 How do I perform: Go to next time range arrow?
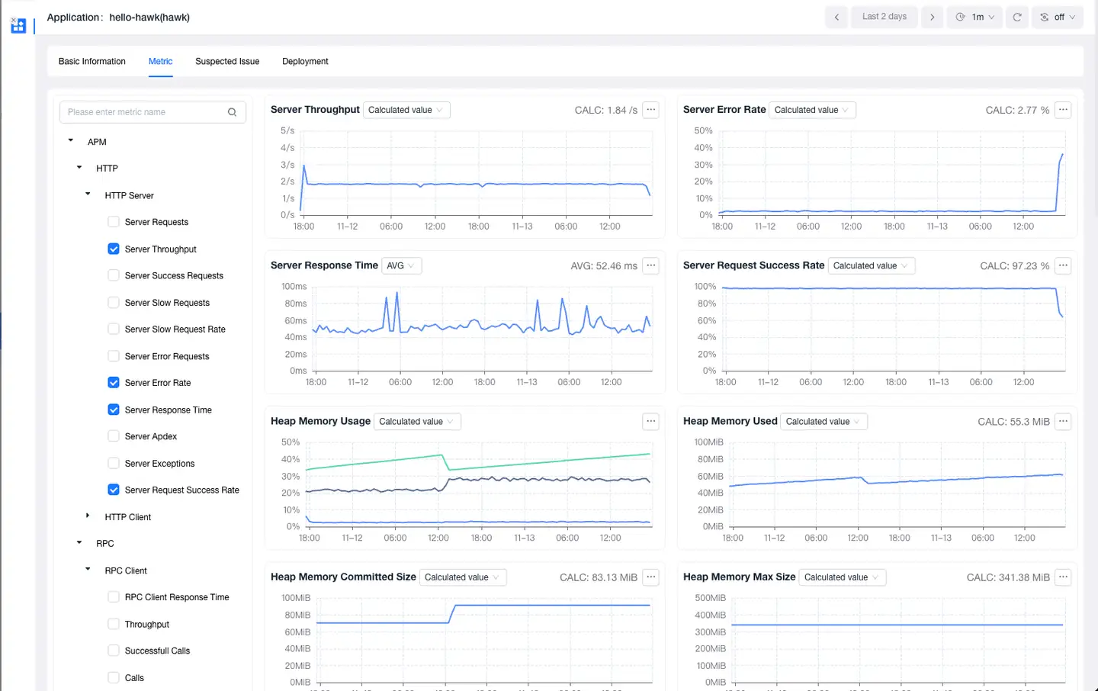[932, 17]
